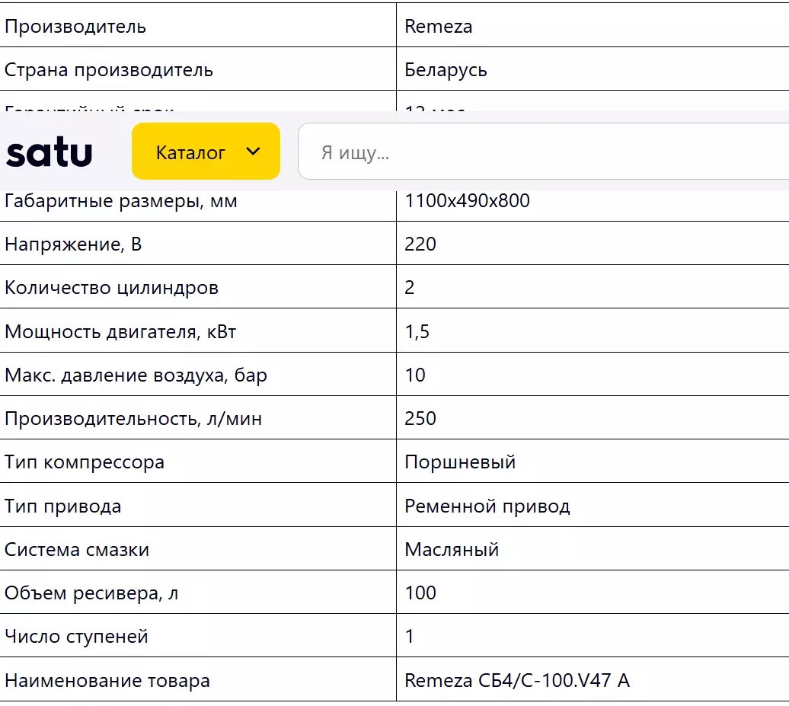Select 'Remeza СБ4/С-100.V47 A' product name

(517, 680)
